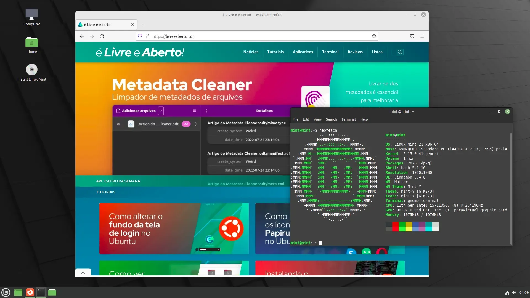Open the Home folder desktop icon
Image resolution: width=530 pixels, height=298 pixels.
coord(32,45)
